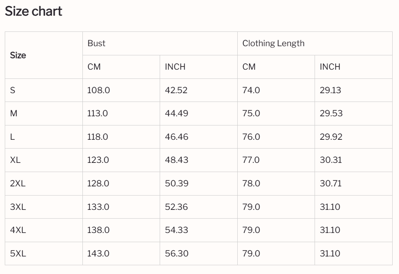Click the Size column header
The image size is (399, 274).
point(18,55)
